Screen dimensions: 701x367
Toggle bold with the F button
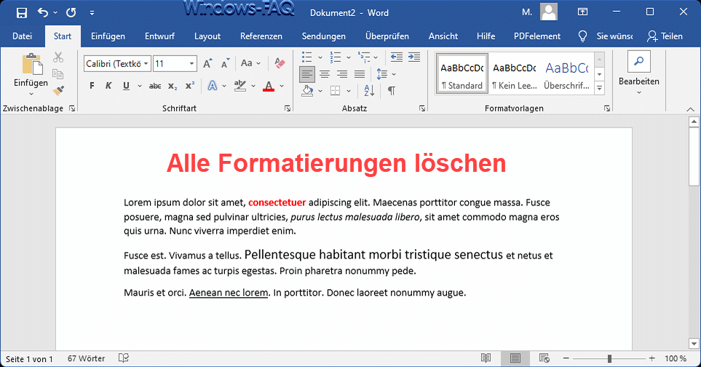pyautogui.click(x=92, y=85)
